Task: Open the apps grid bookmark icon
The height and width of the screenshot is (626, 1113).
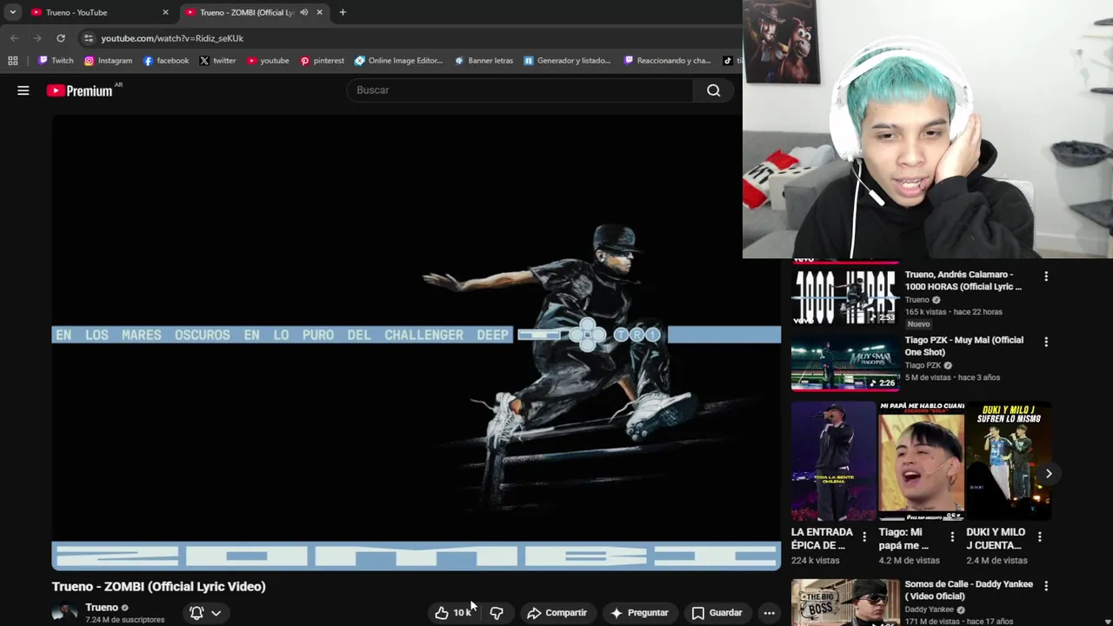Action: pyautogui.click(x=12, y=61)
